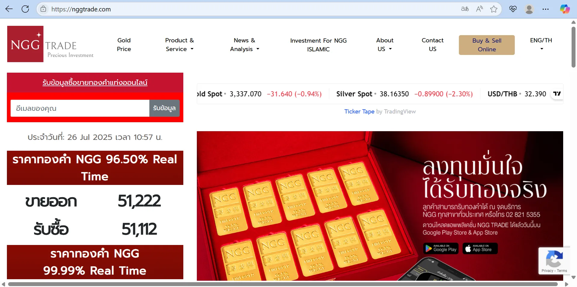Add page to favorites with star icon
This screenshot has height=287, width=577.
click(x=493, y=9)
